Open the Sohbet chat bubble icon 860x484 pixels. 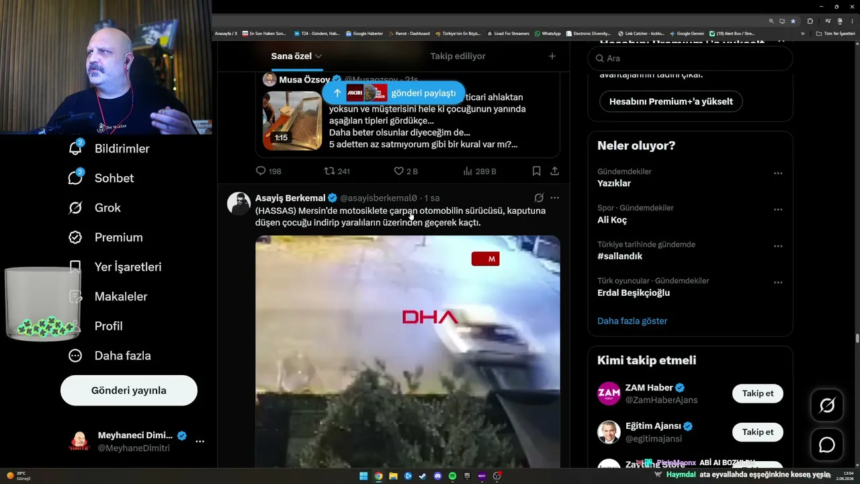tap(76, 177)
